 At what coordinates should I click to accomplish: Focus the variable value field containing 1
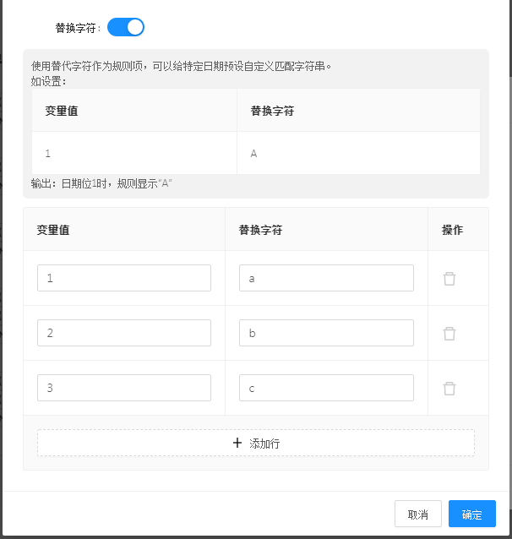click(124, 278)
